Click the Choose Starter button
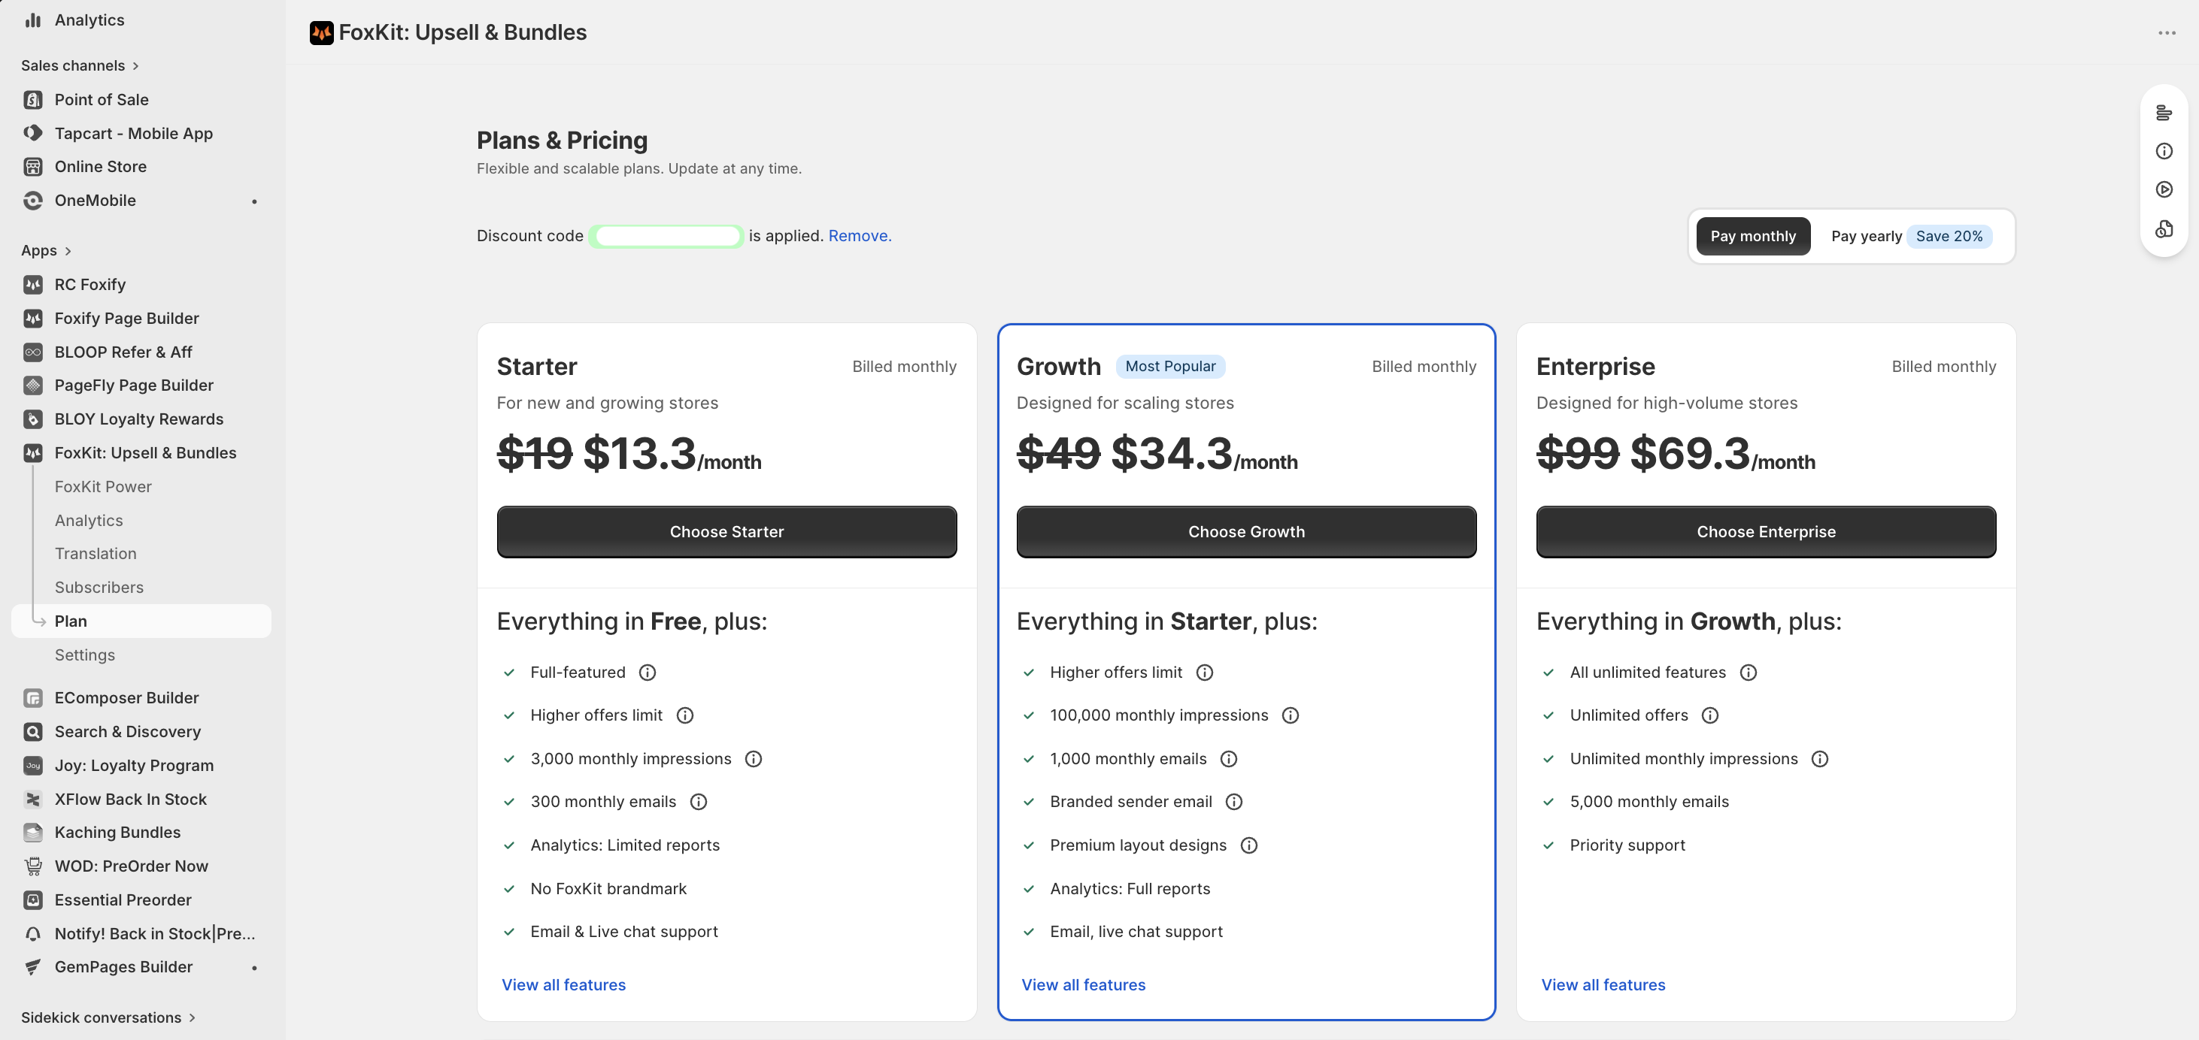Image resolution: width=2199 pixels, height=1040 pixels. coord(726,531)
